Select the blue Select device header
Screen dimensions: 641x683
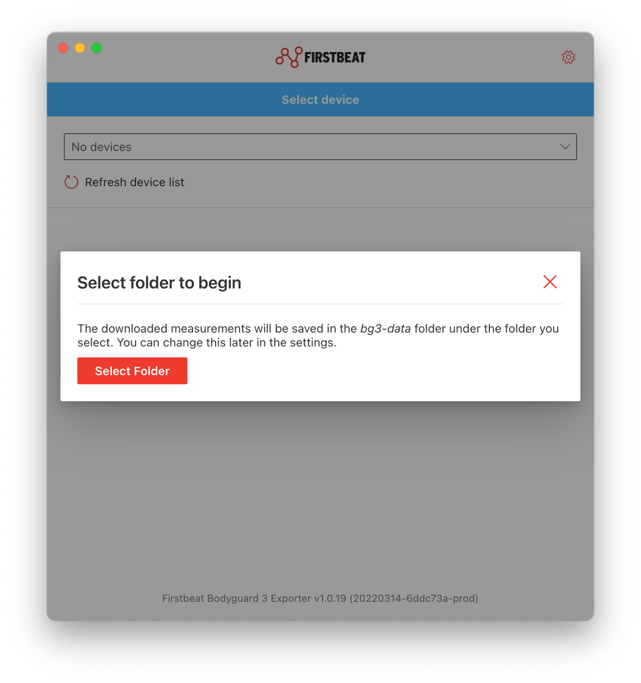click(x=320, y=99)
